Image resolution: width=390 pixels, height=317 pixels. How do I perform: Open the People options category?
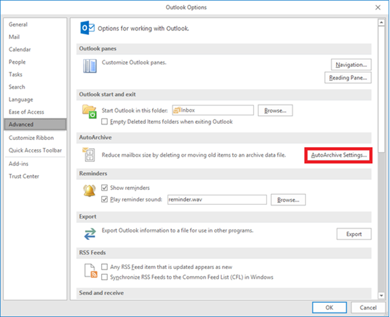click(35, 62)
